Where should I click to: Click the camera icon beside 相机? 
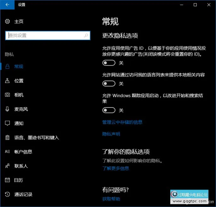tap(7, 95)
